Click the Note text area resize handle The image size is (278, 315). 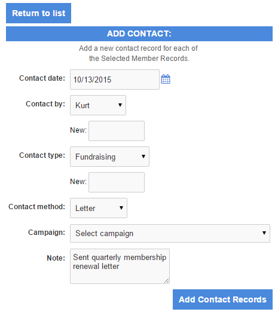(167, 281)
